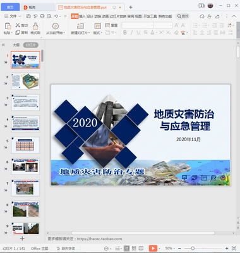The height and width of the screenshot is (253, 240).
Task: Select slide 5 thumbnail with table
Action: [25, 145]
